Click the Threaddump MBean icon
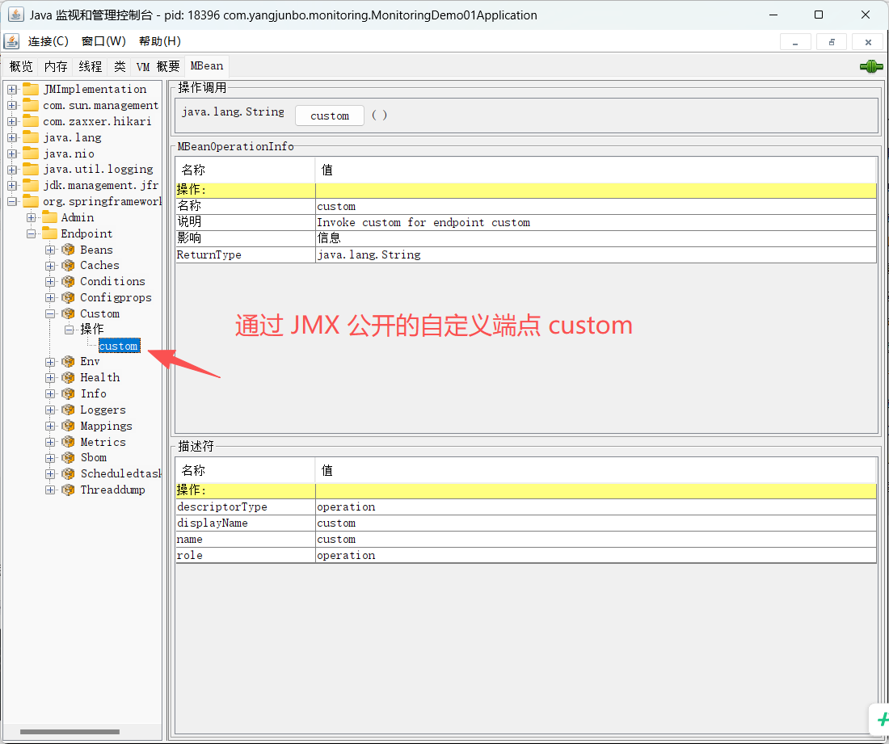The height and width of the screenshot is (744, 889). (68, 490)
